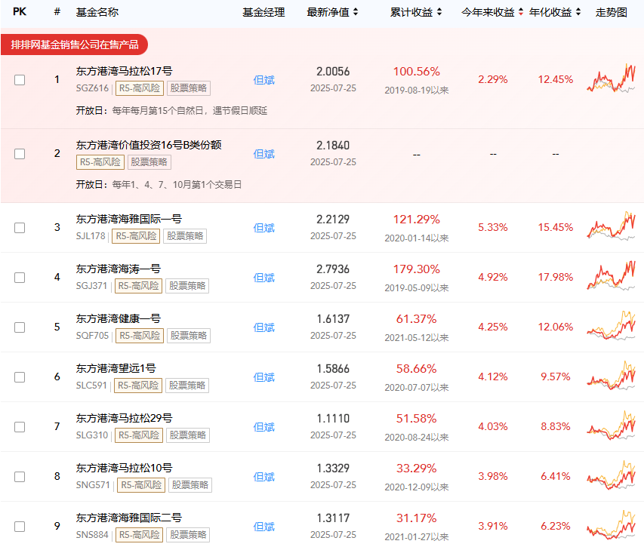Viewport: 644px width, 547px height.
Task: Open fund 东方港湾马拉松17号
Action: coord(124,72)
